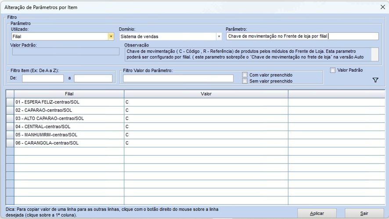The image size is (389, 219).
Task: Click row selector for 06 - CARANGOLA
Action: point(10,143)
